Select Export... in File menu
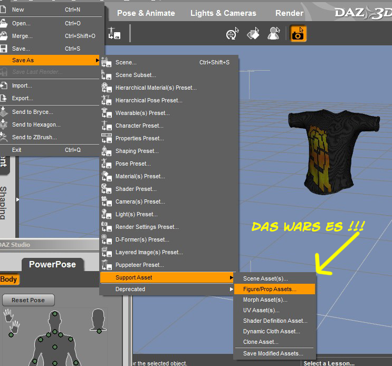Viewport: 392px width, 366px height. click(x=50, y=98)
